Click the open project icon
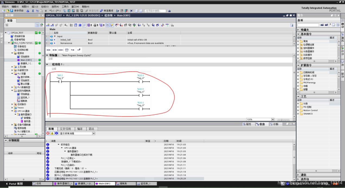 click(7, 11)
